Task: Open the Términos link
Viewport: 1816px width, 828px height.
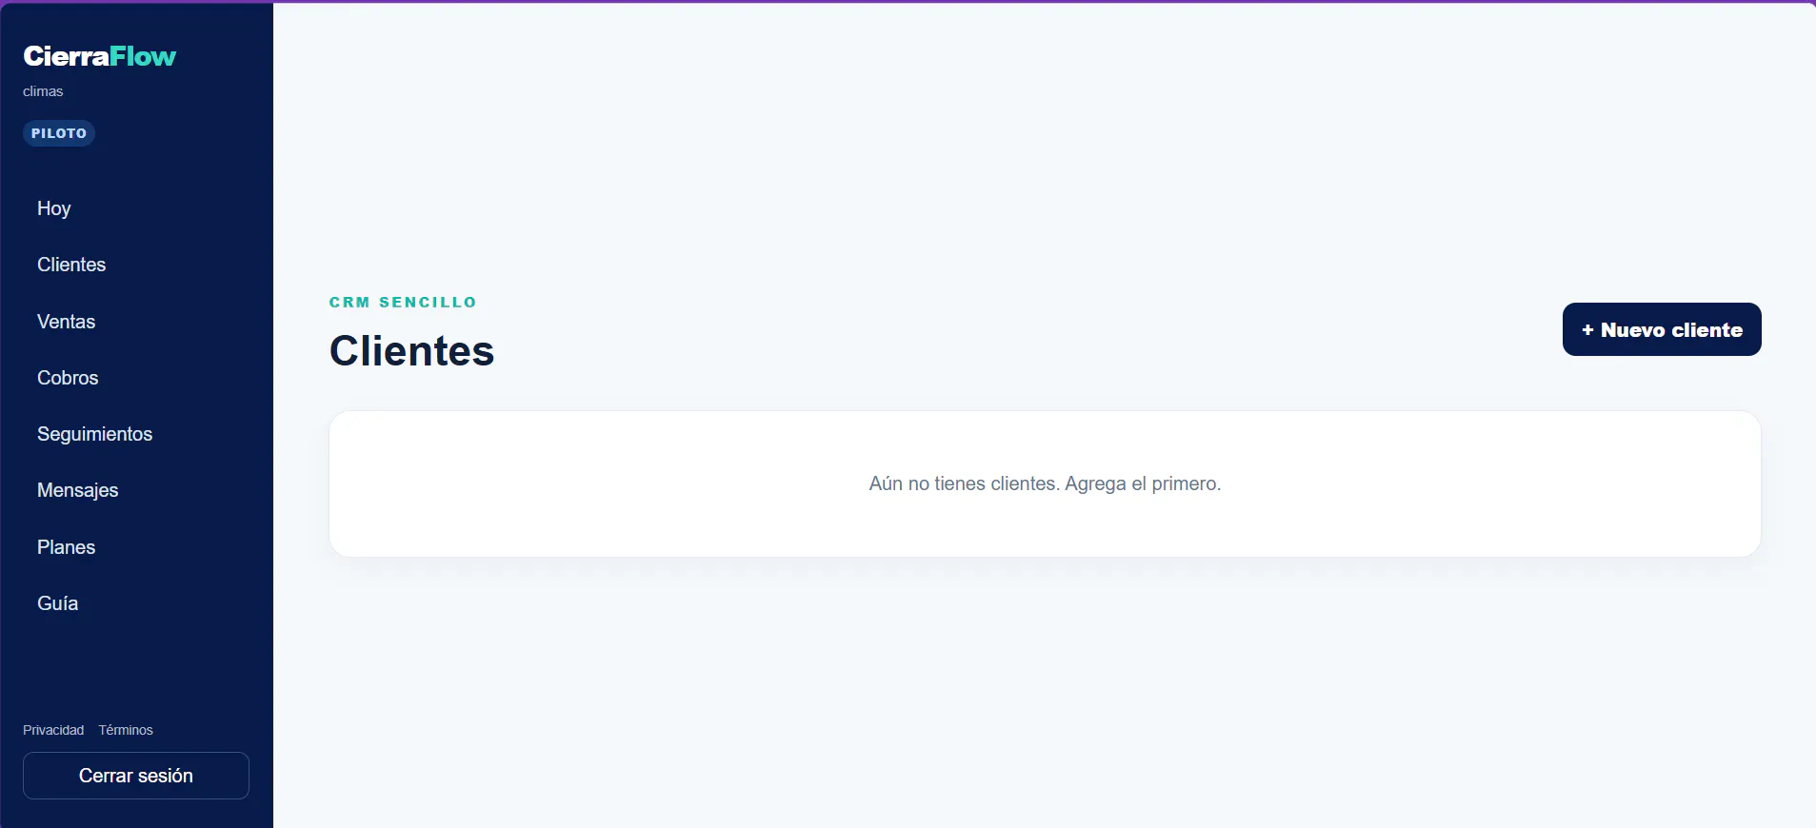Action: pyautogui.click(x=126, y=730)
